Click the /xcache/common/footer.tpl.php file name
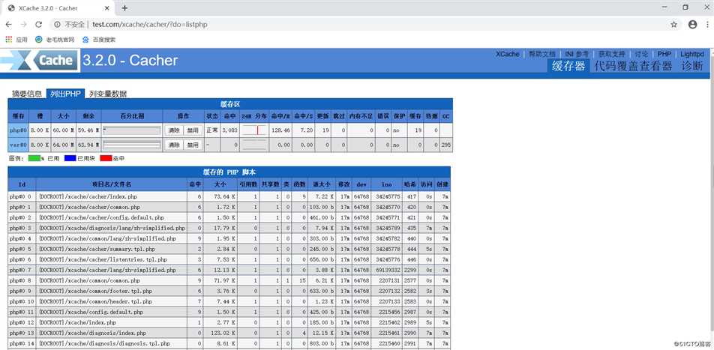 click(95, 291)
